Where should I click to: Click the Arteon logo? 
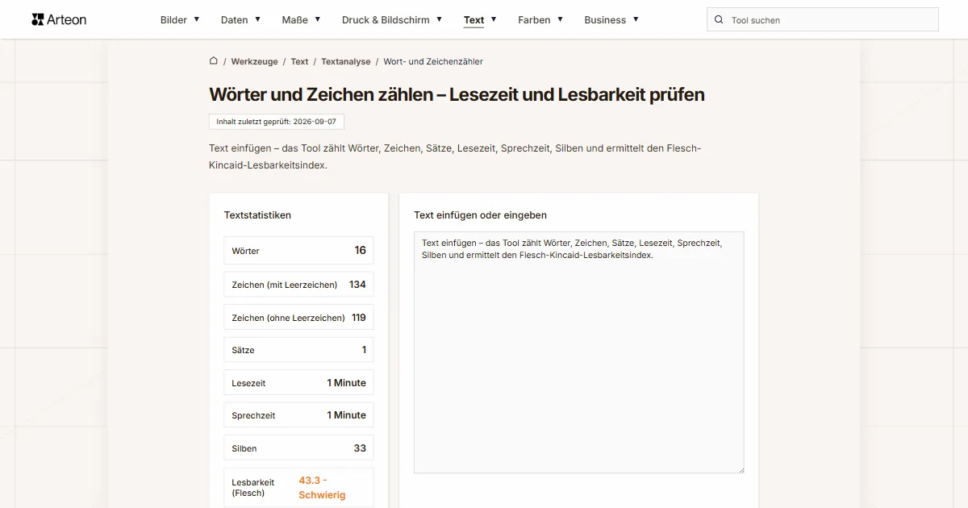coord(59,19)
